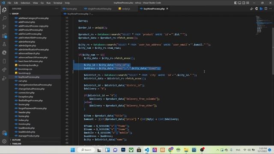Open manageProduct.php in the Explorer
Screen dimensions: 274x154
pos(29,136)
